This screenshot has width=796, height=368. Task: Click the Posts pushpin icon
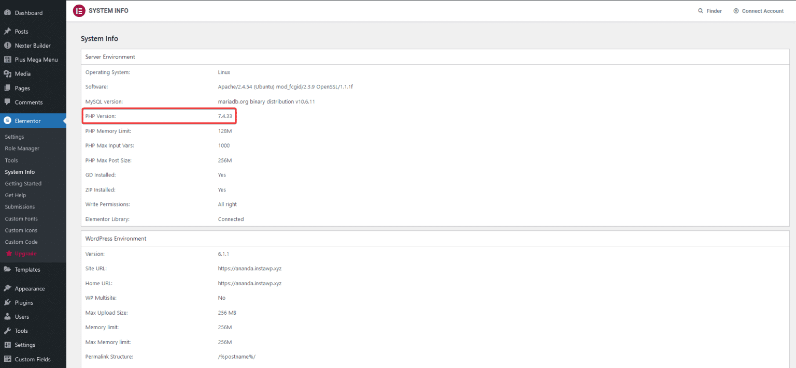pyautogui.click(x=7, y=31)
